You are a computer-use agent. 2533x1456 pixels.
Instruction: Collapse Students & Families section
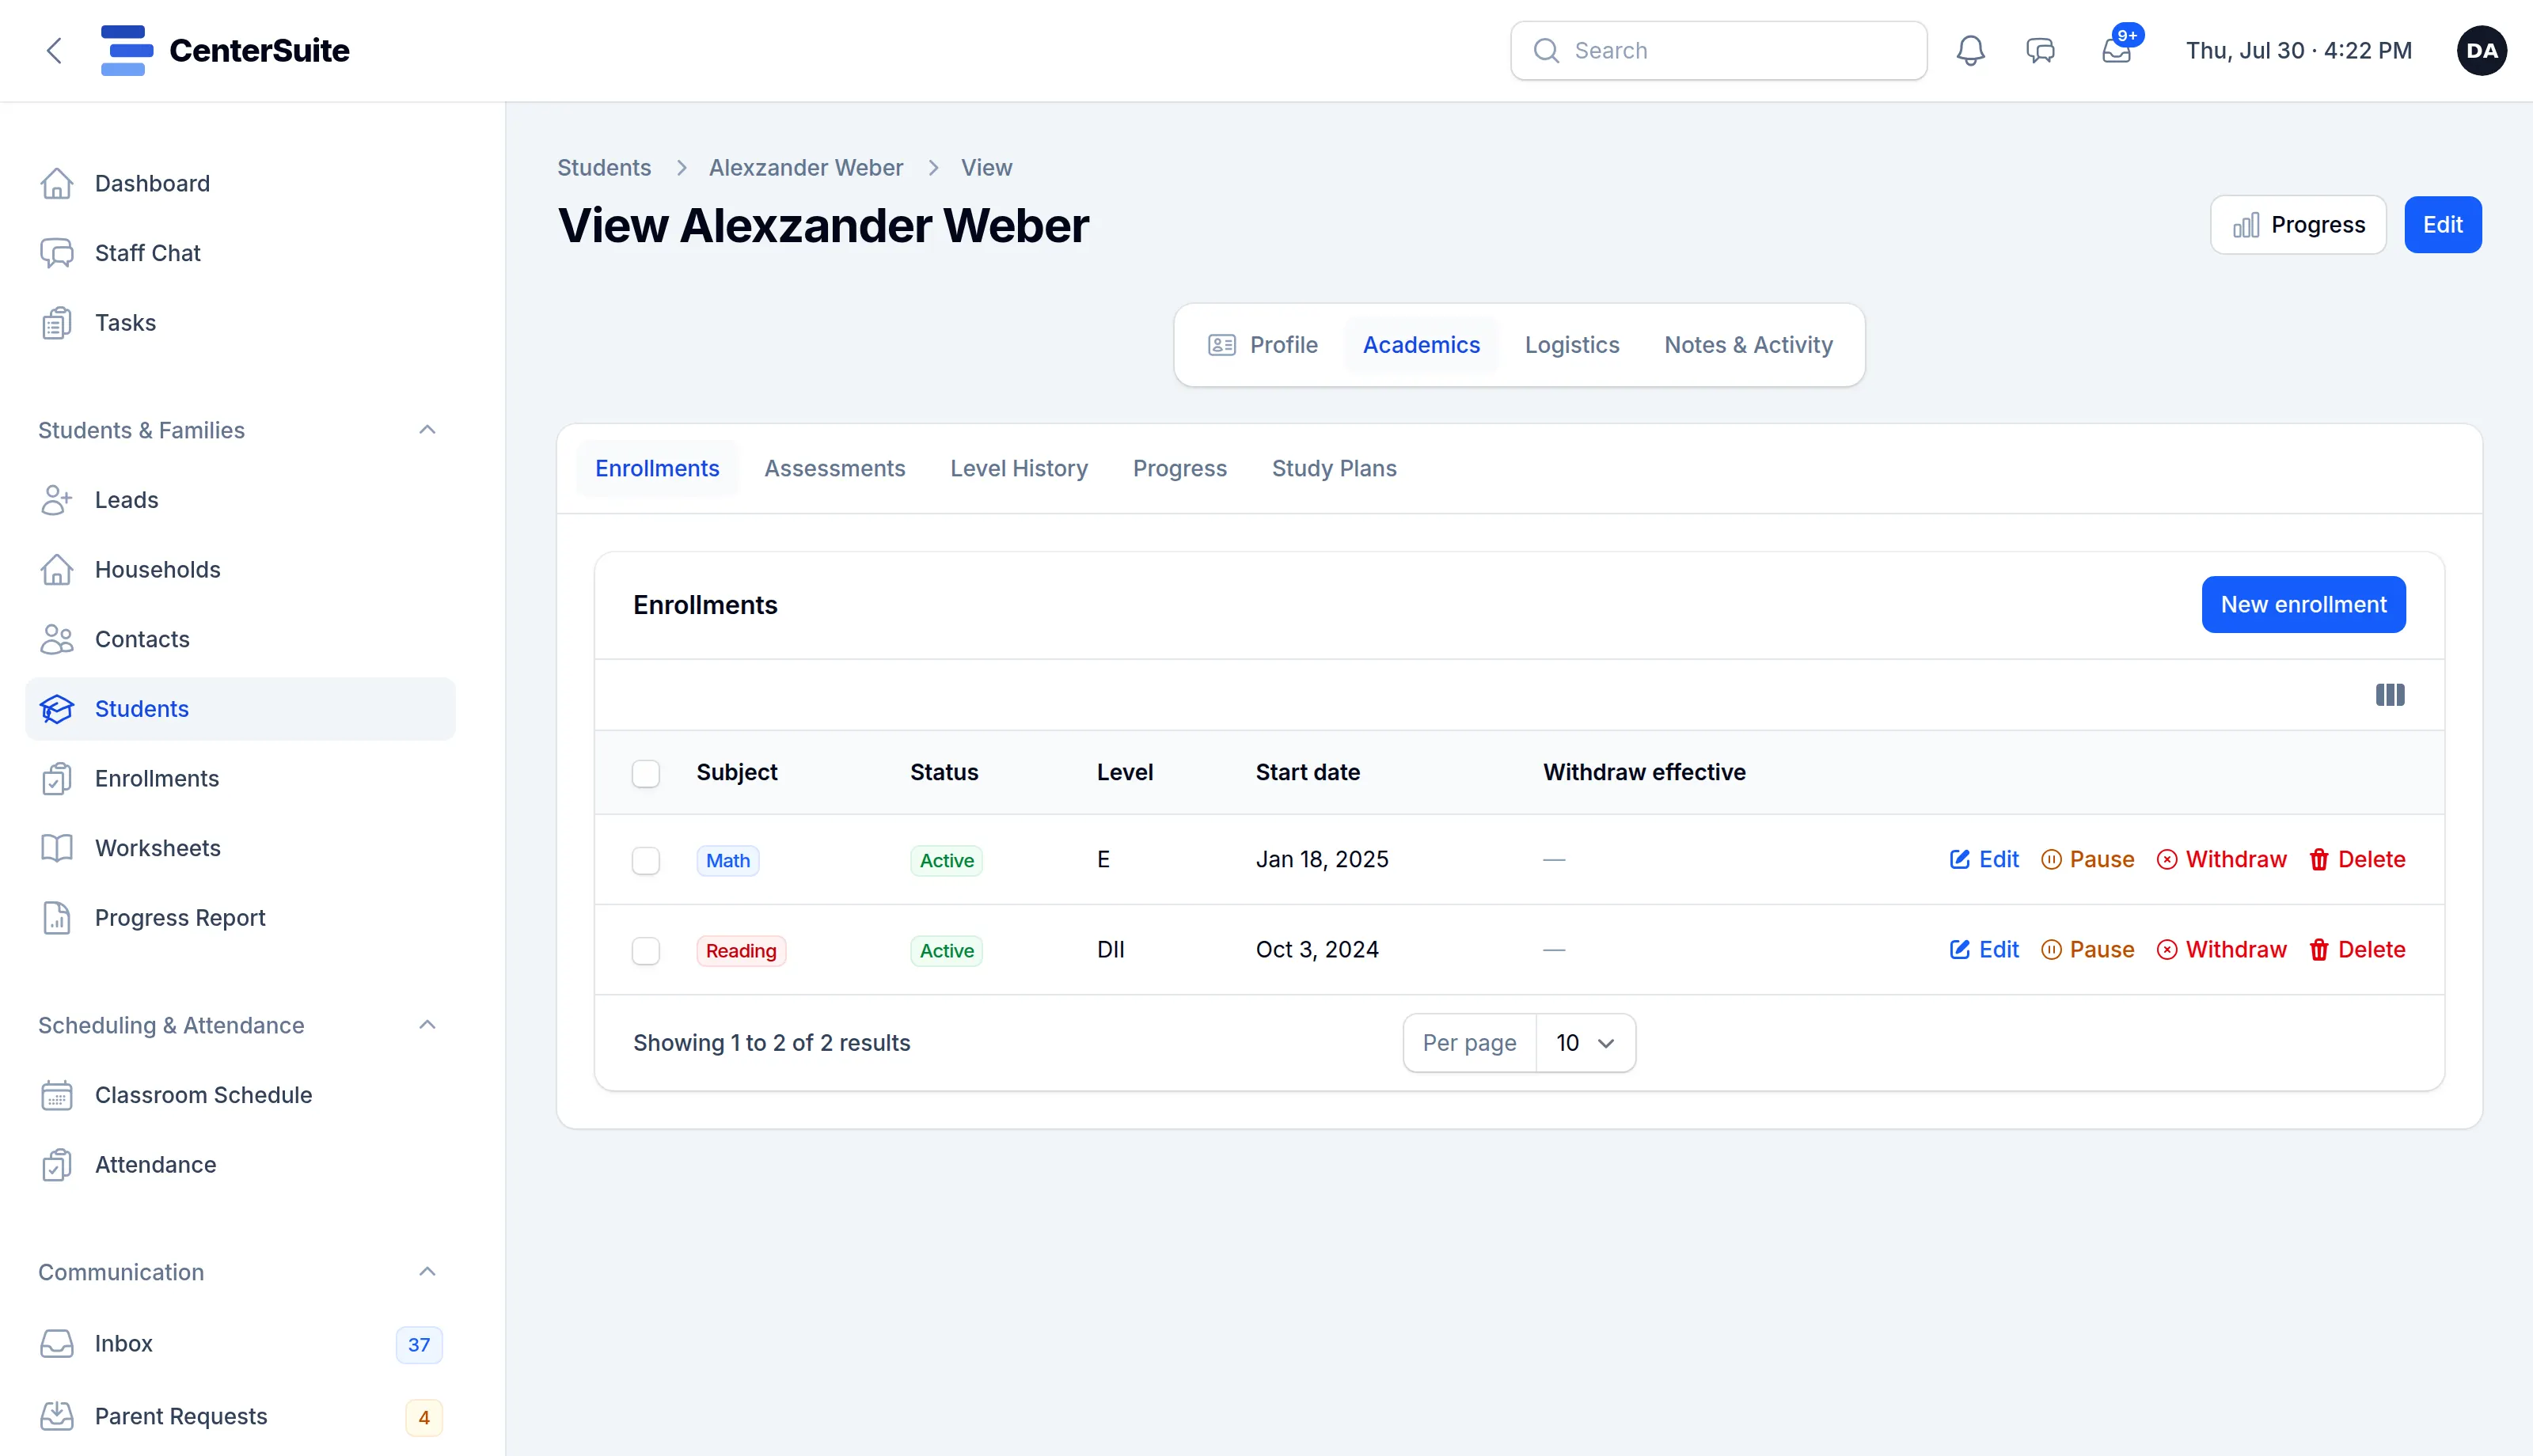click(x=427, y=430)
